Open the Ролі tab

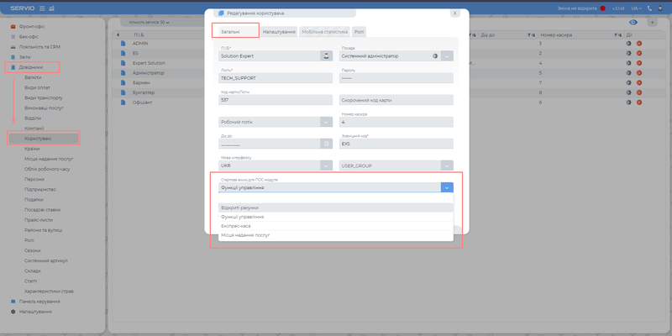tap(360, 31)
